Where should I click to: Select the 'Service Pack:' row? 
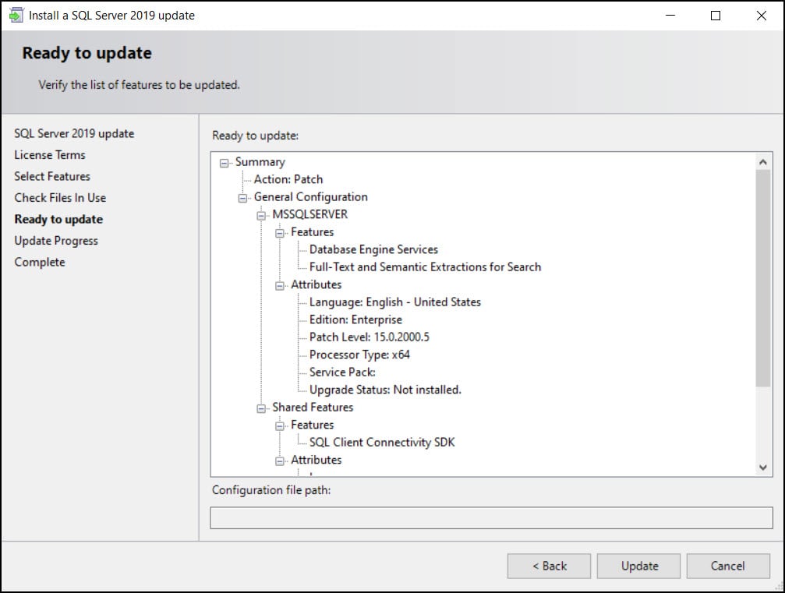pos(342,372)
